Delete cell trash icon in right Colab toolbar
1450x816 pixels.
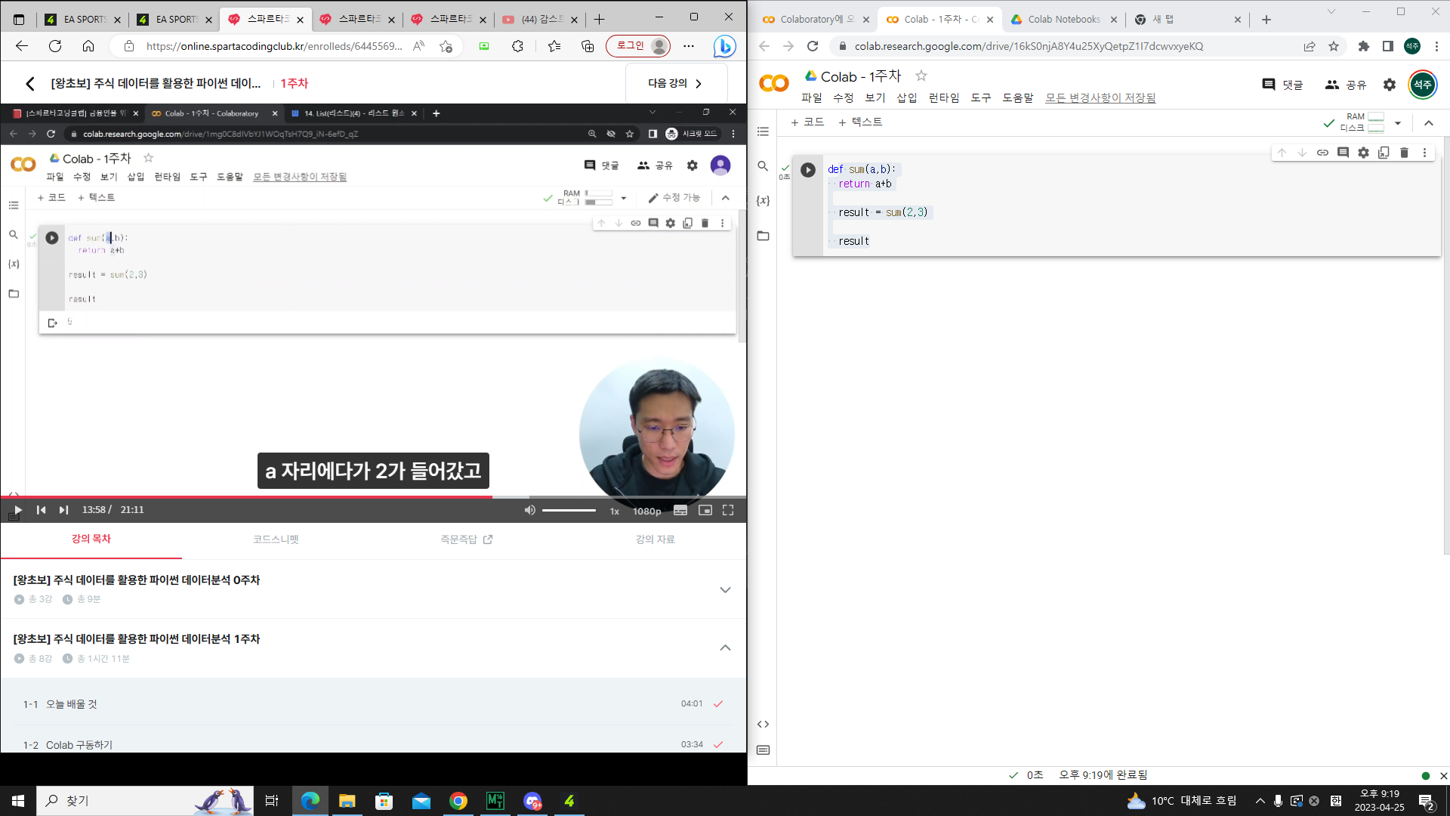[x=1404, y=153]
